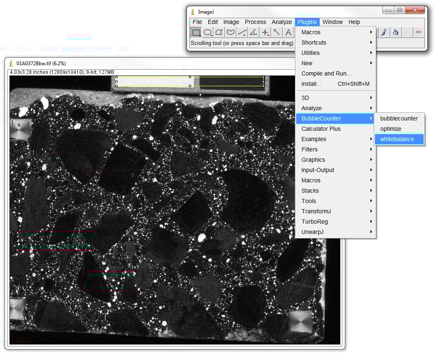Select the Wand tracing tool
Image resolution: width=436 pixels, height=354 pixels.
click(x=277, y=33)
